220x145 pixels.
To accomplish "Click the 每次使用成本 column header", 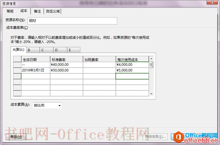I will [x=132, y=59].
